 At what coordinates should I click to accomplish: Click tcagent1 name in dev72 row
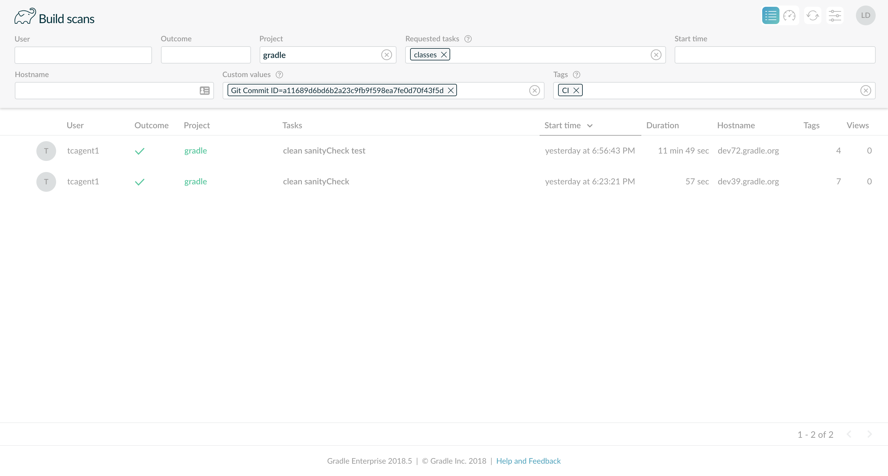tap(83, 151)
